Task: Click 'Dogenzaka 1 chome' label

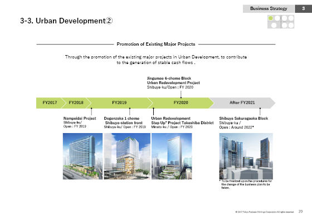Action: (x=121, y=119)
